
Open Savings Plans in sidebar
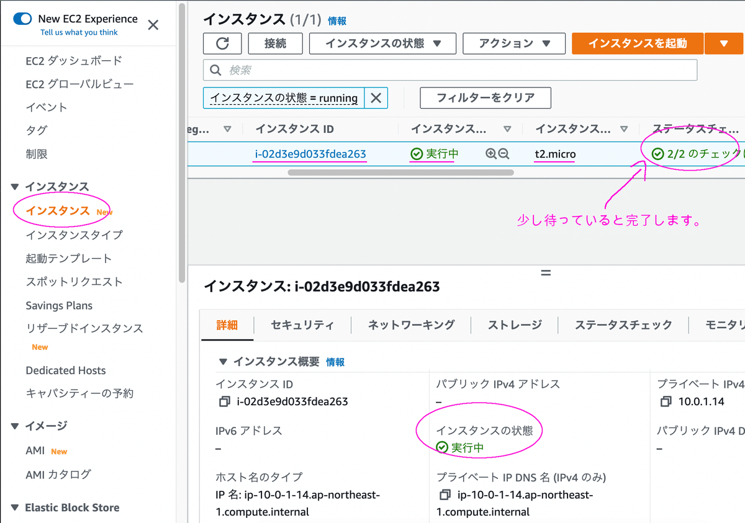click(x=59, y=305)
